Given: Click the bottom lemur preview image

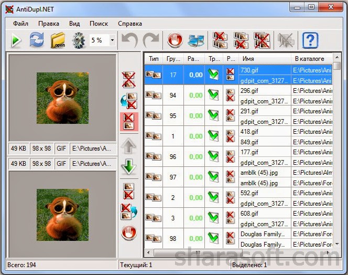Looking at the screenshot, I should click(62, 215).
